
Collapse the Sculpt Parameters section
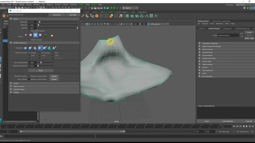(x=11, y=43)
